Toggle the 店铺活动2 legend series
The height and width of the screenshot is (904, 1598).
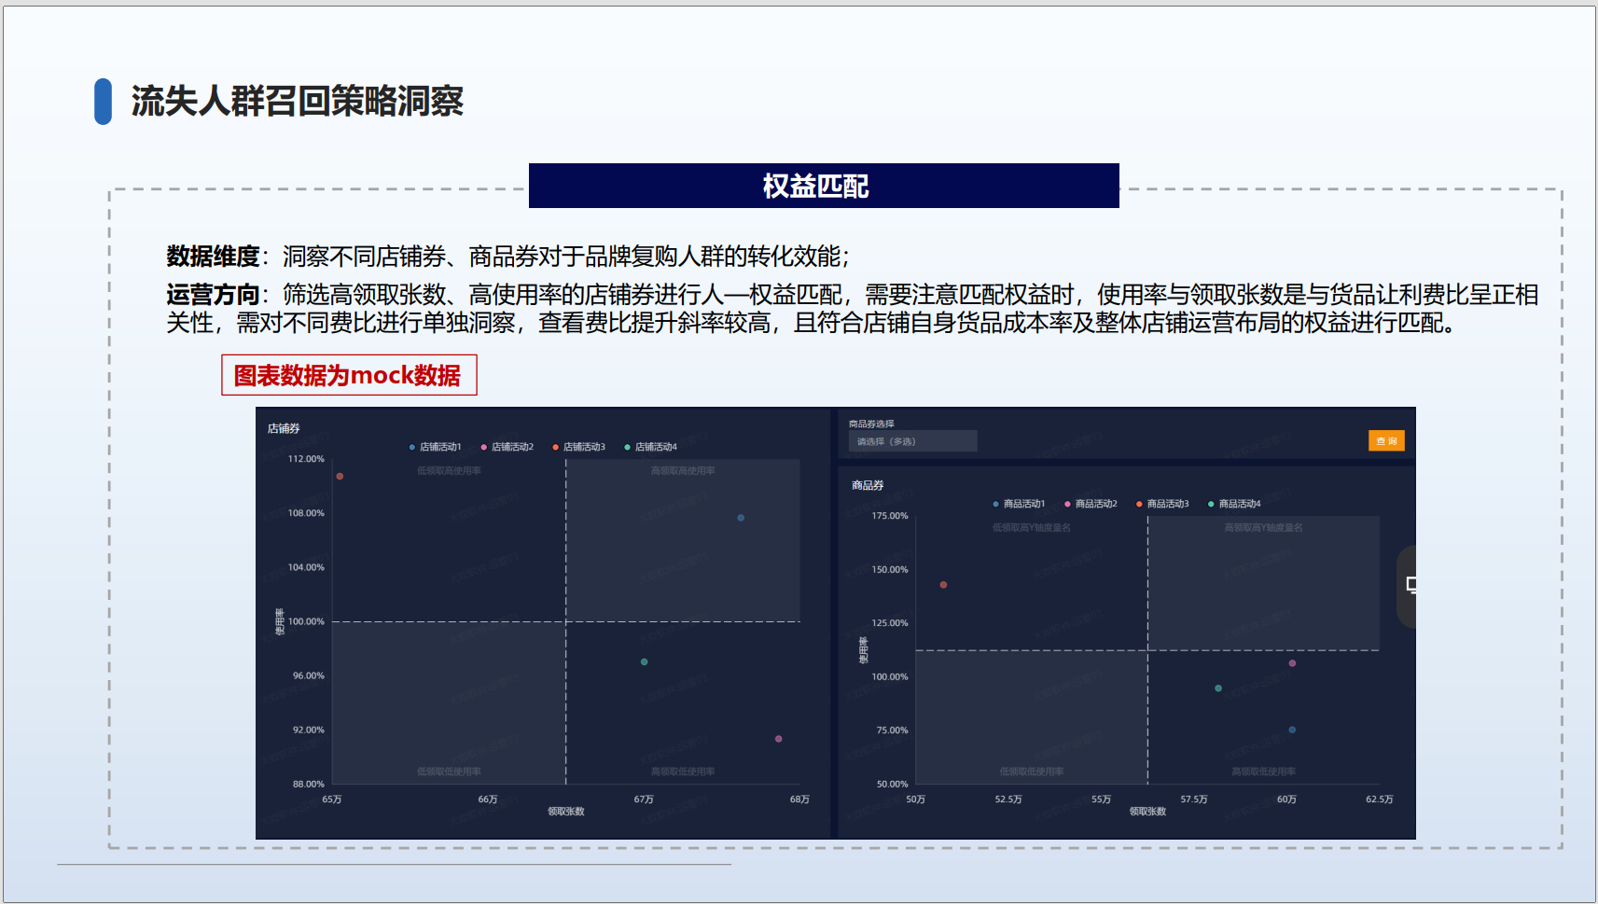coord(507,447)
